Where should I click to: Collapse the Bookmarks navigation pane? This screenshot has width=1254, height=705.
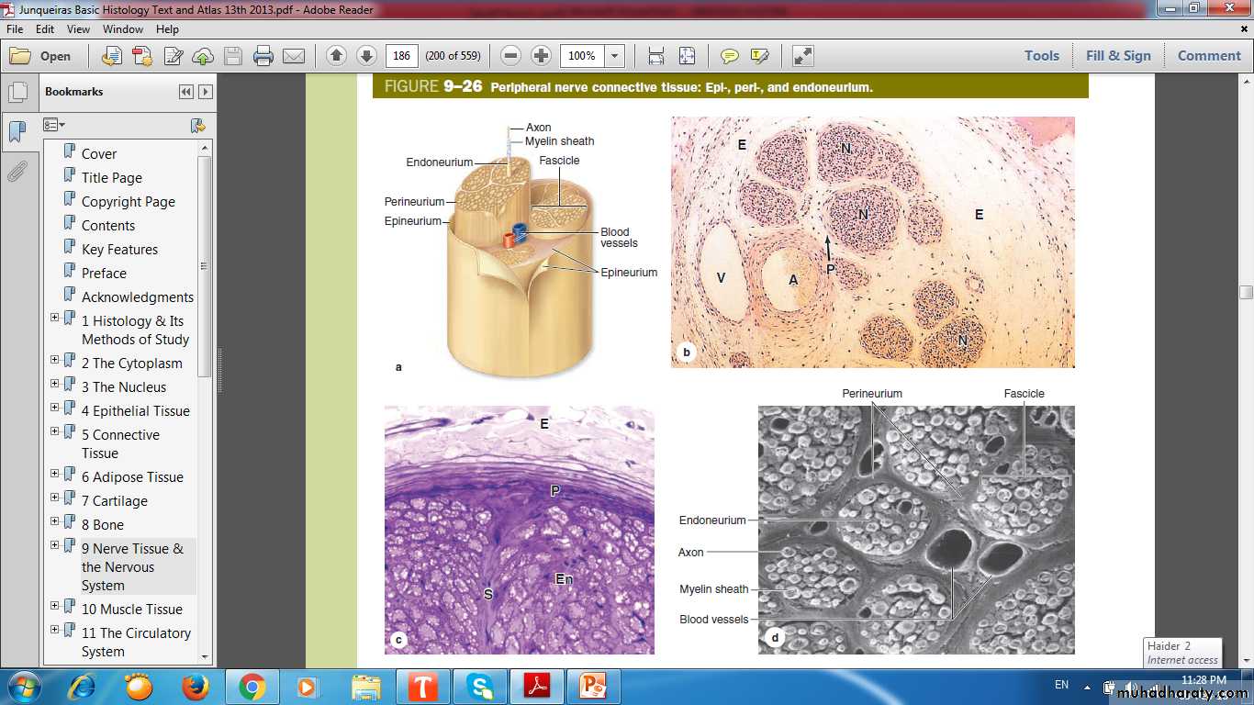click(186, 92)
